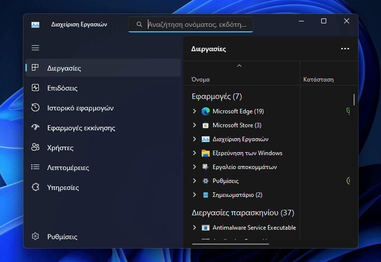
Task: Maximize the Task Manager window
Action: 324,21
